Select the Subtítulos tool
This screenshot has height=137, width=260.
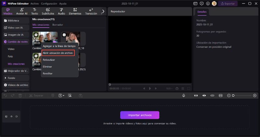[x=48, y=11]
